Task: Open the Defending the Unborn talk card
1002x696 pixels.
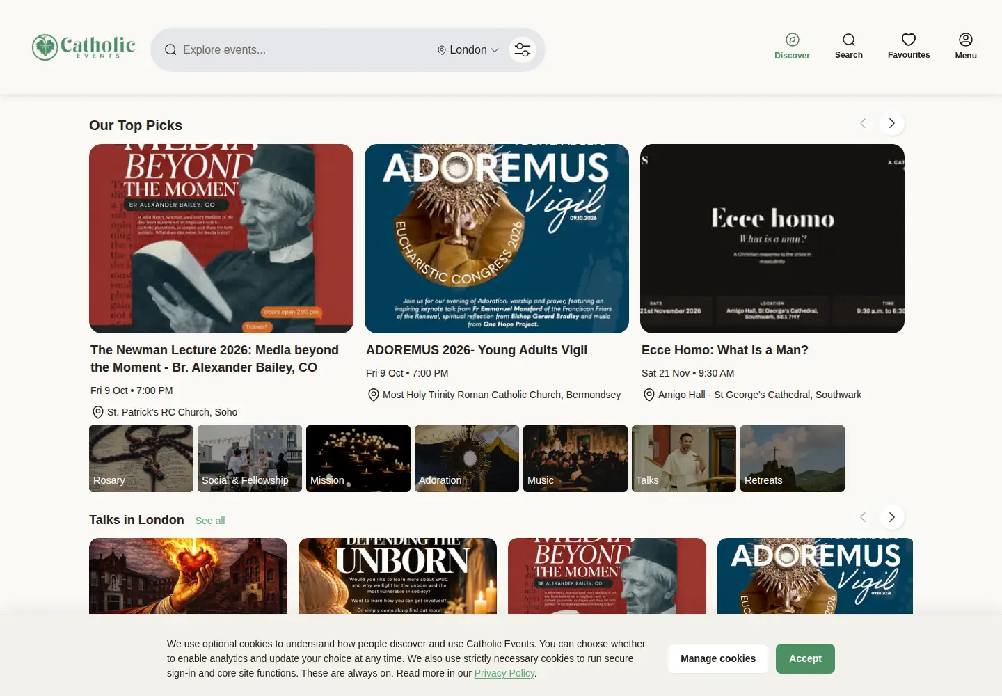Action: coord(397,576)
